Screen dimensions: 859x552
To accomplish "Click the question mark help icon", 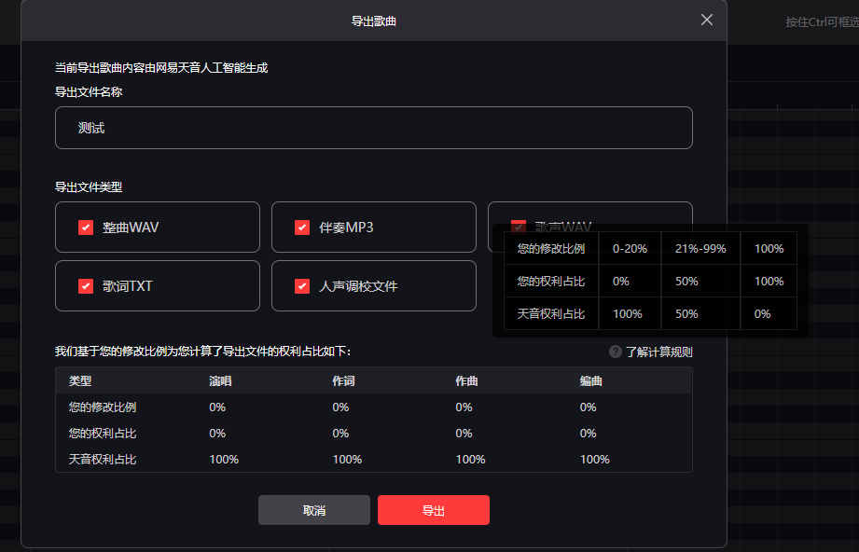I will click(x=616, y=352).
